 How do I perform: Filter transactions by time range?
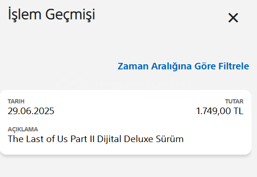183,66
